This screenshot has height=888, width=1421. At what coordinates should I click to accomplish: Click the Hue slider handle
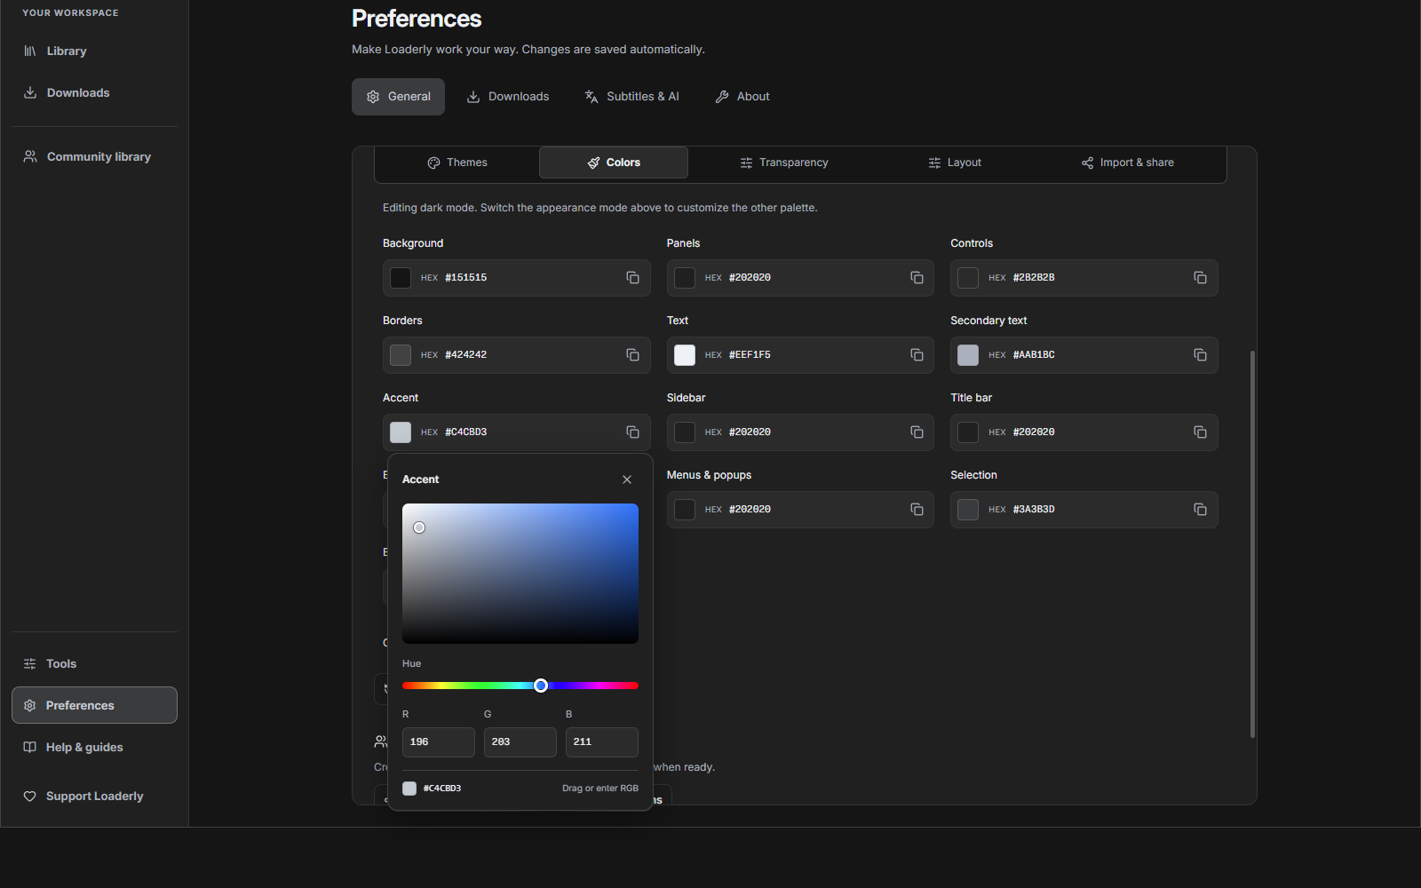541,686
